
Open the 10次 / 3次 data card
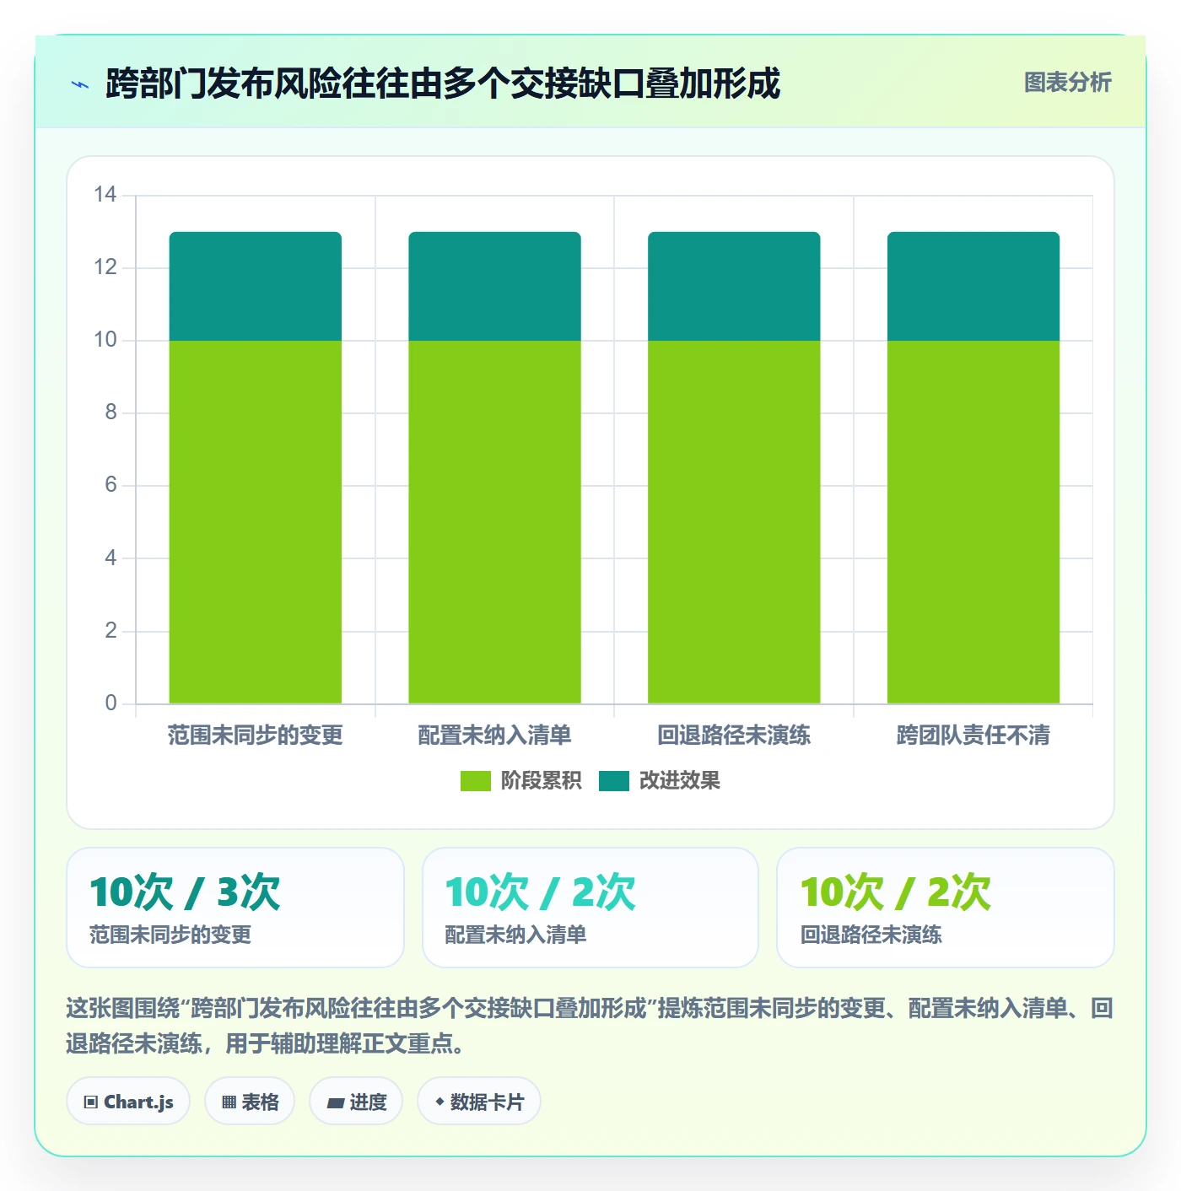tap(235, 908)
